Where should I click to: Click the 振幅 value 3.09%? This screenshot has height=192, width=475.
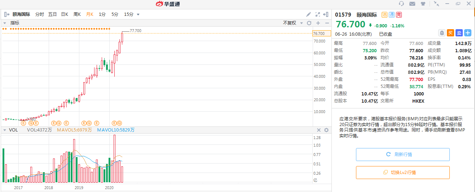point(370,58)
